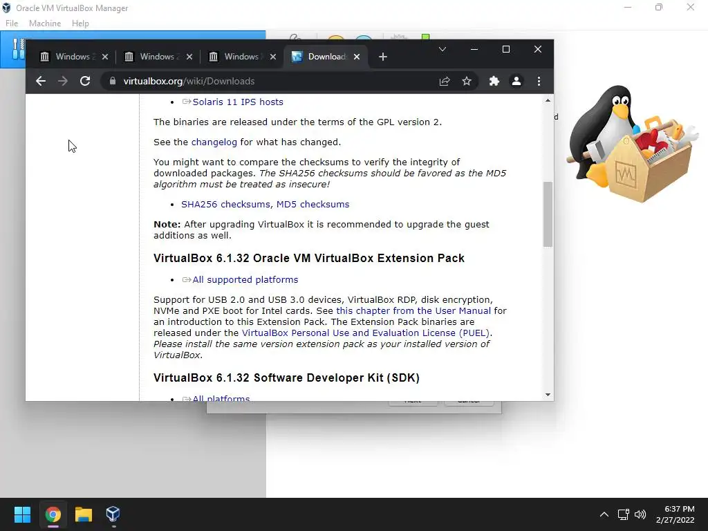Open Chrome three-dot menu
Screen dimensions: 708x531
539,82
